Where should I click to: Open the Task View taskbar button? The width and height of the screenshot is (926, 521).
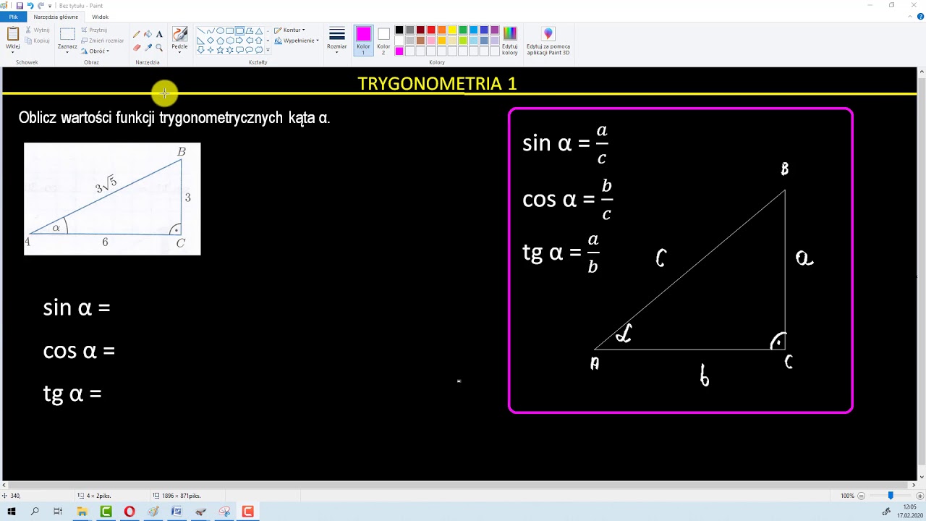pyautogui.click(x=58, y=512)
